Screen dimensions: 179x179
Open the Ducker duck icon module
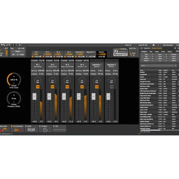click(45, 130)
